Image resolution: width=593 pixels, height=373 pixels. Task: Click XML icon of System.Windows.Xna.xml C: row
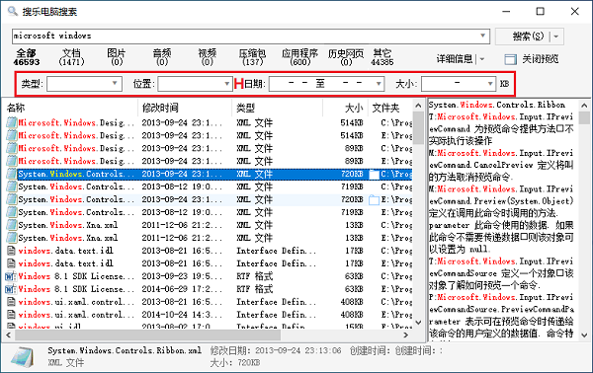point(12,225)
